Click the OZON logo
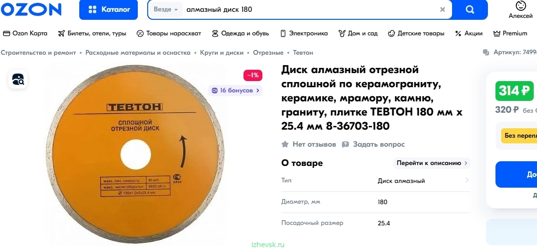 pyautogui.click(x=31, y=9)
